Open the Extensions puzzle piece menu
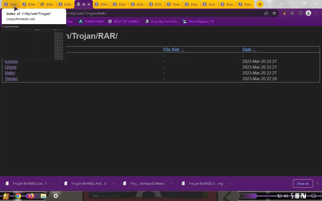The image size is (322, 201). (x=292, y=13)
